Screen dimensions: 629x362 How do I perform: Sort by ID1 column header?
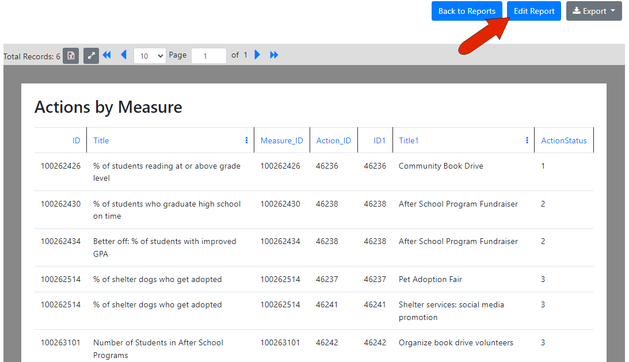pos(379,140)
